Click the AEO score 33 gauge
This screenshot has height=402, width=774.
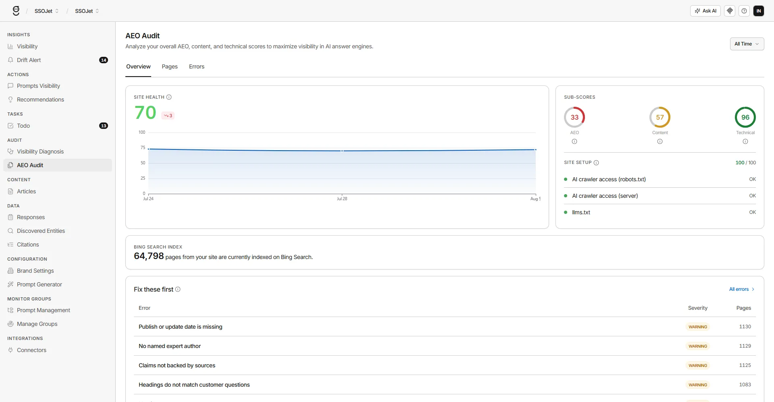click(574, 117)
